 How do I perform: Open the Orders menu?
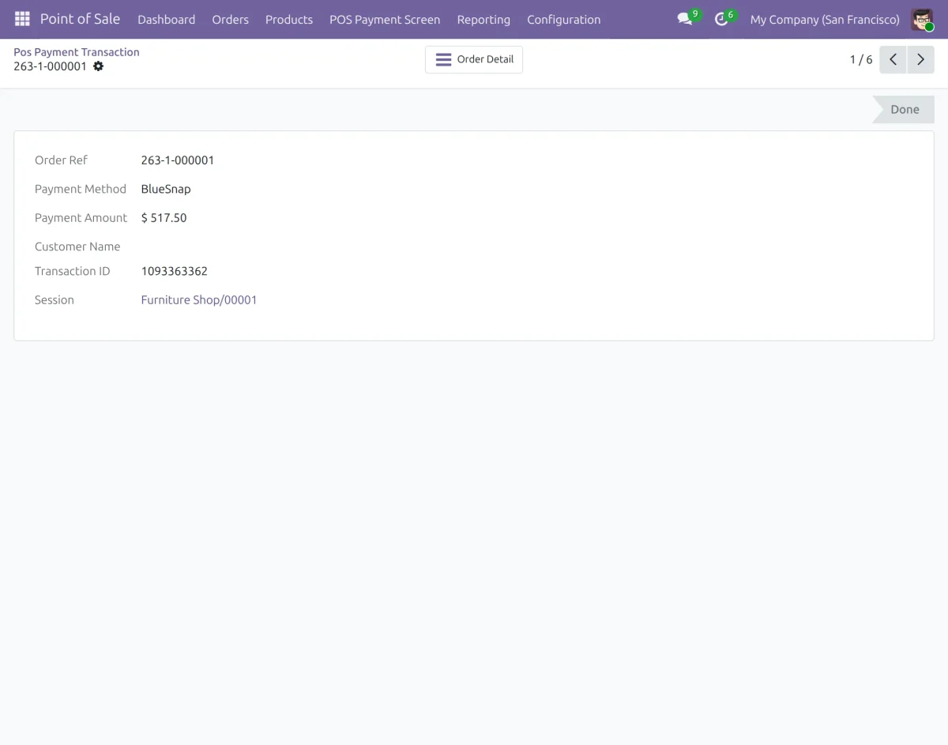coord(231,19)
